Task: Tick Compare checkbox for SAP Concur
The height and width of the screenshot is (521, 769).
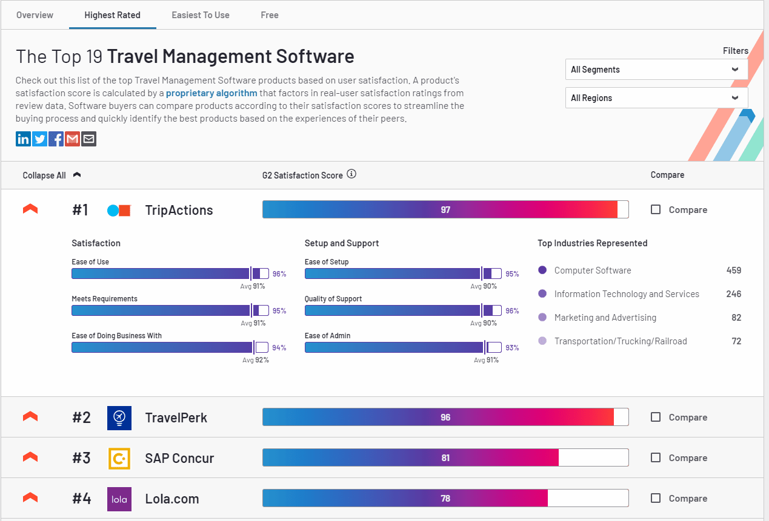Action: click(x=656, y=457)
